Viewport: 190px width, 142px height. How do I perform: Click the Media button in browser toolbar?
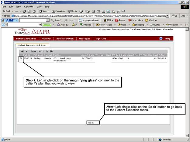(x=72, y=11)
